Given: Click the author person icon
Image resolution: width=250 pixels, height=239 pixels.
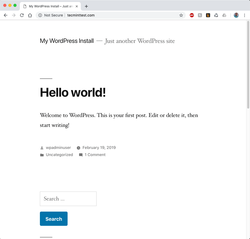Looking at the screenshot, I should (42, 148).
